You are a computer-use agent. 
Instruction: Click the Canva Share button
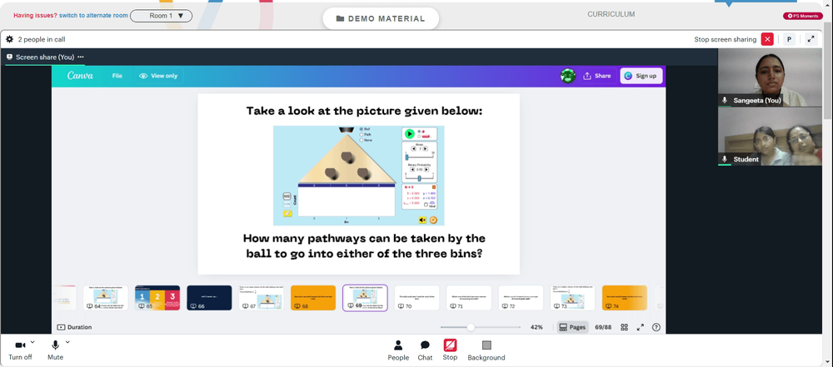(597, 76)
